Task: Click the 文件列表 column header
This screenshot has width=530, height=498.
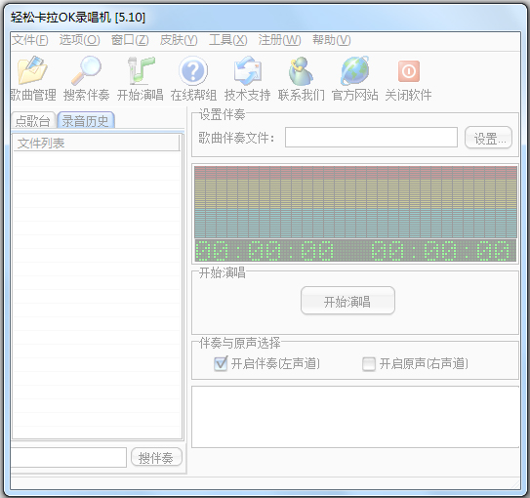Action: 96,143
